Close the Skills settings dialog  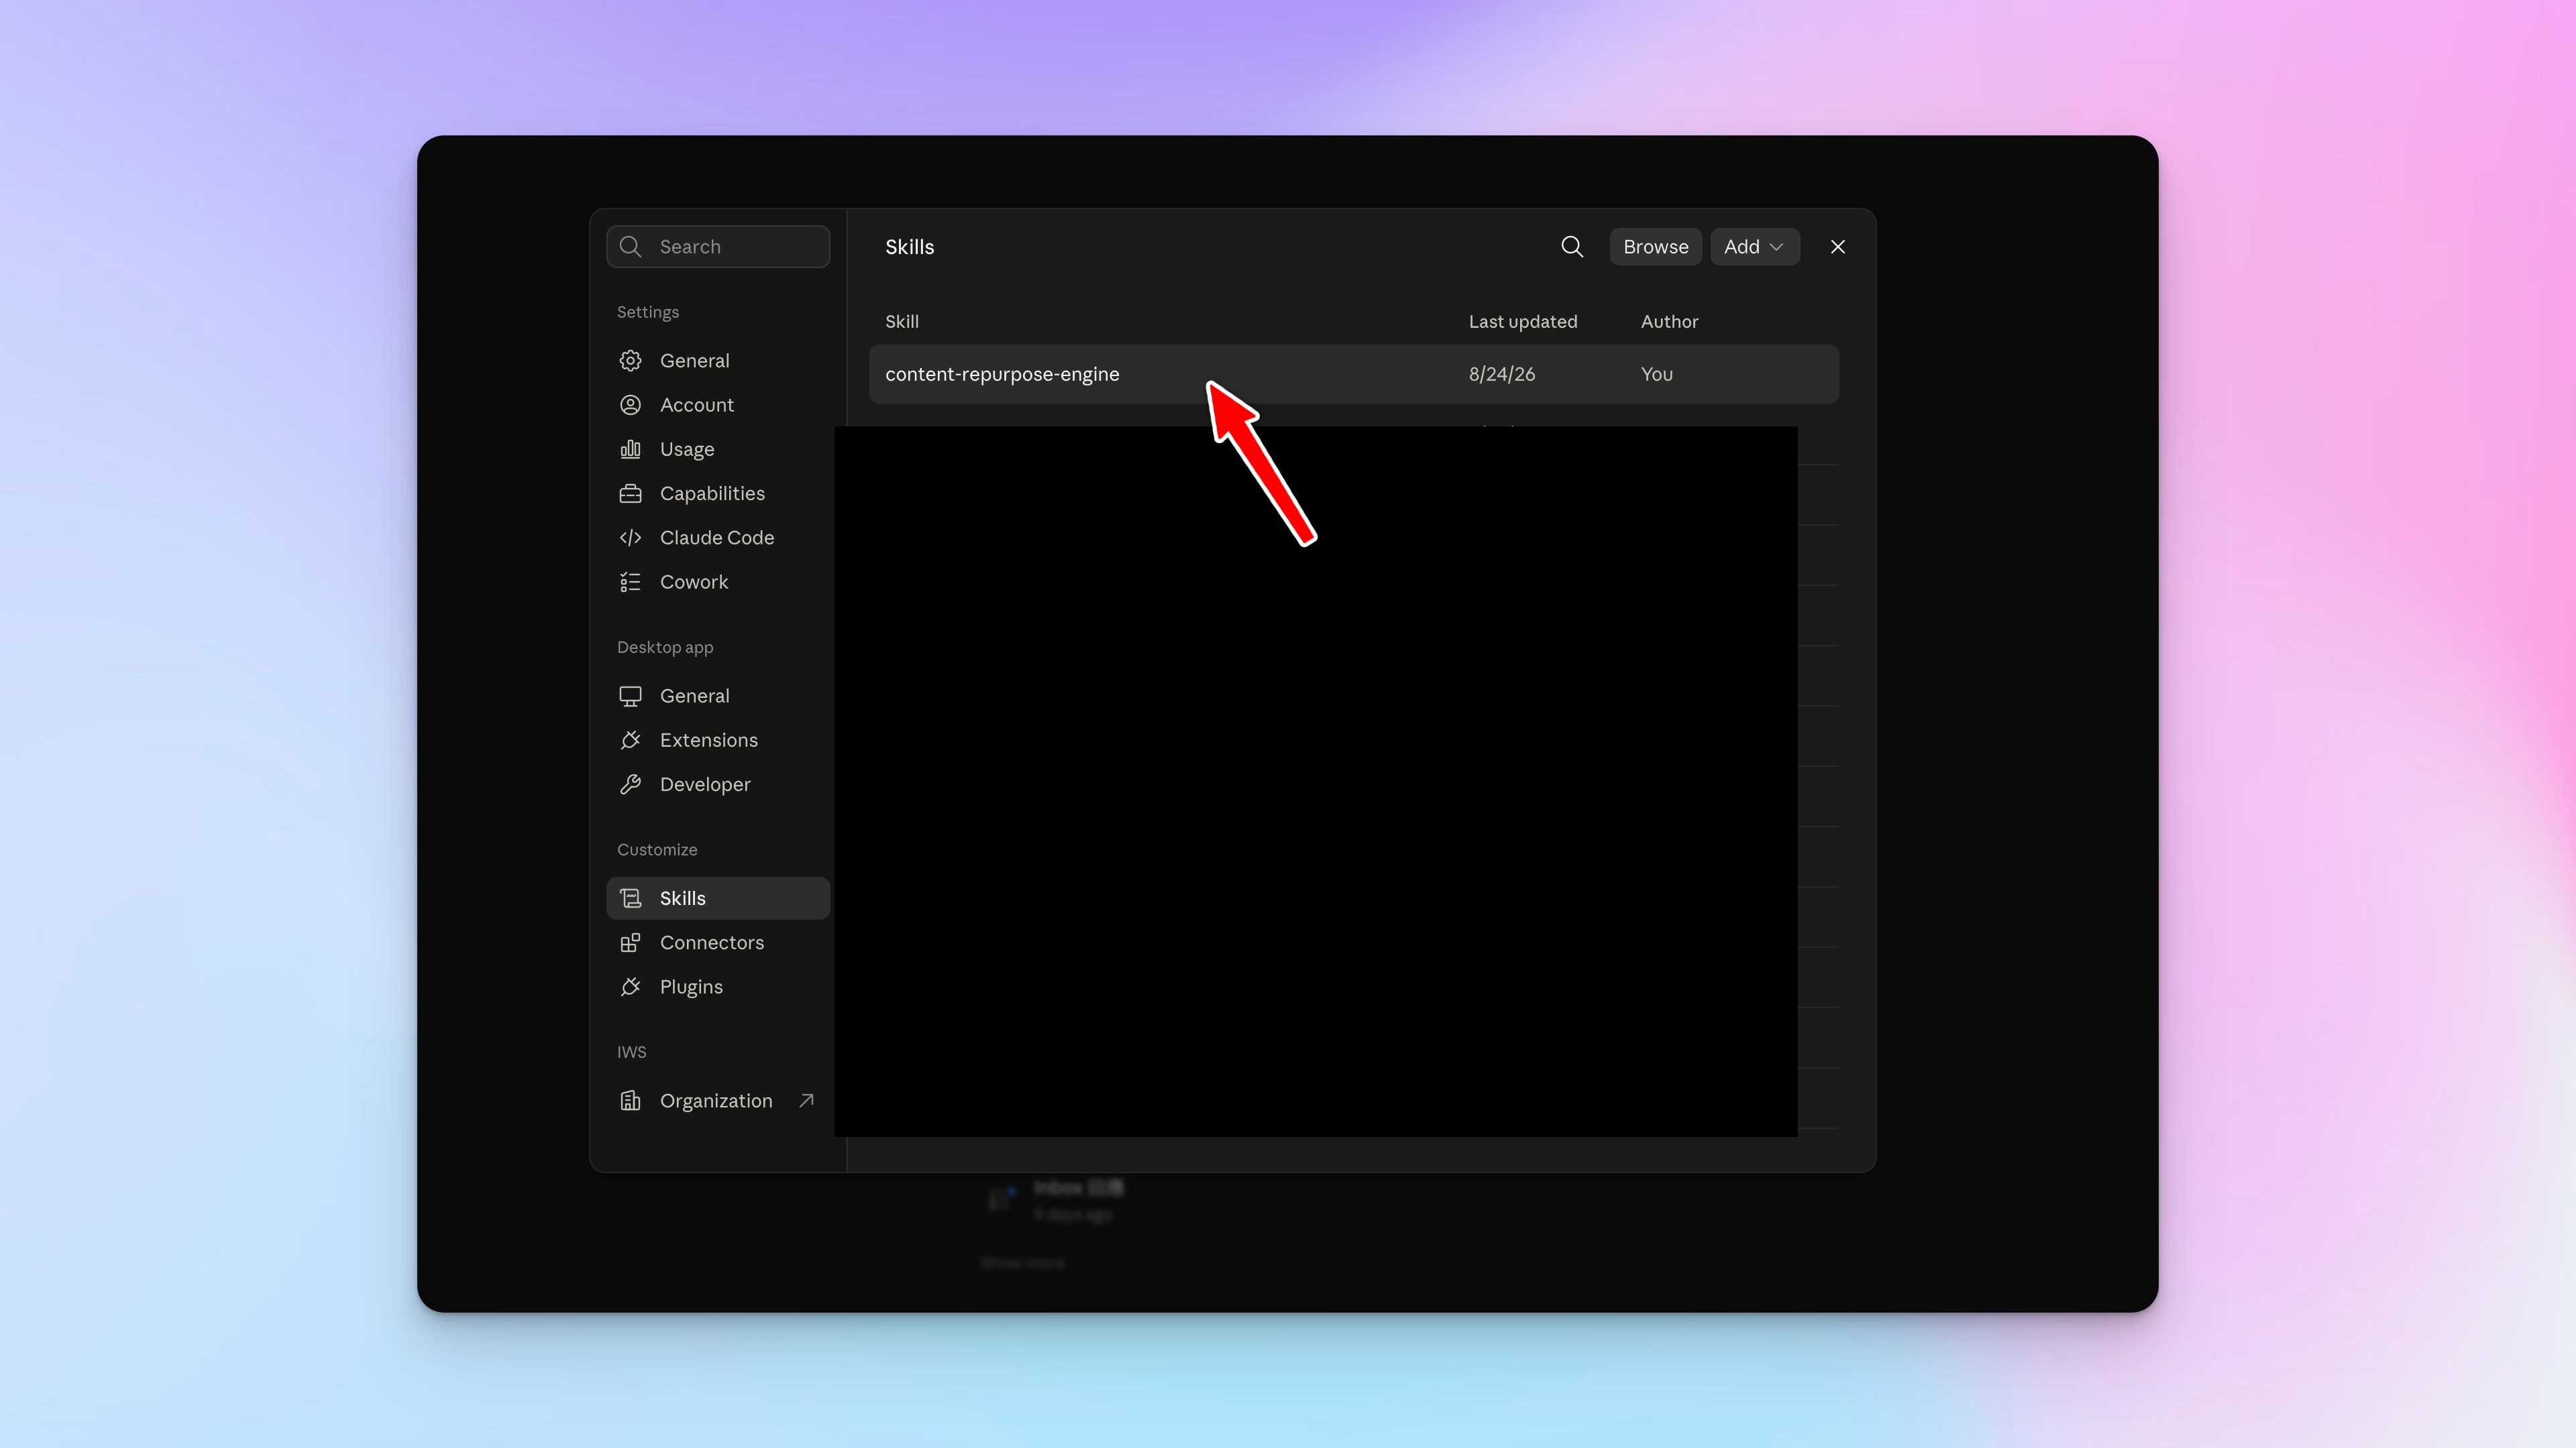click(x=1838, y=247)
